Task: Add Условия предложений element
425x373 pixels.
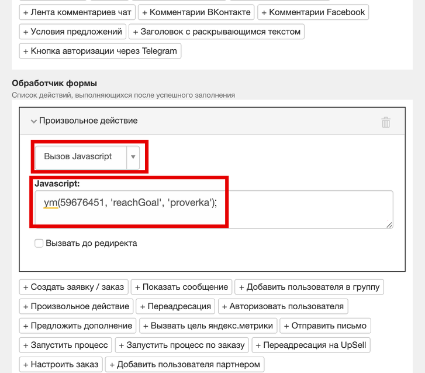Action: tap(72, 32)
